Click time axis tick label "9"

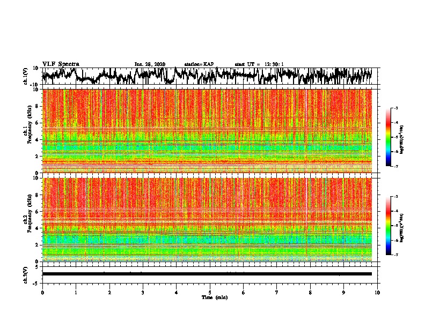343,293
